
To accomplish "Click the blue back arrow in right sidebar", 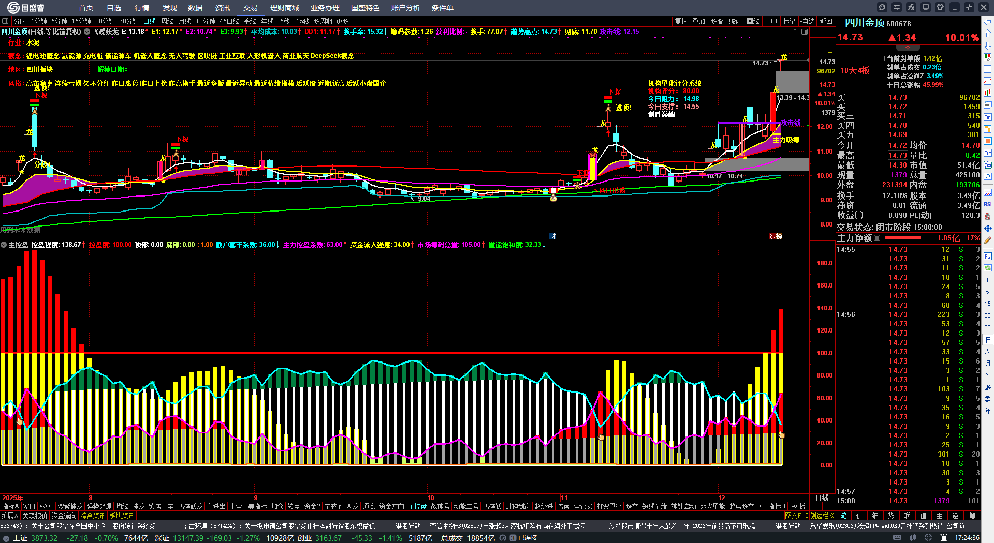I will tap(988, 22).
